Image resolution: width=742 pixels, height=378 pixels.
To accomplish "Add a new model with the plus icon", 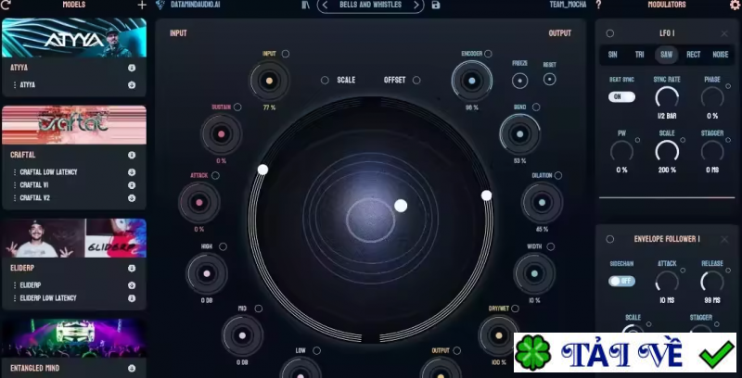I will (142, 6).
